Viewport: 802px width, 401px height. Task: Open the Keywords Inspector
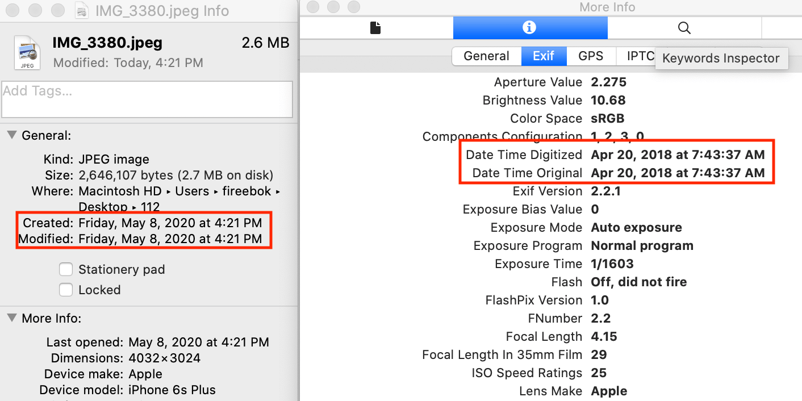pos(721,58)
